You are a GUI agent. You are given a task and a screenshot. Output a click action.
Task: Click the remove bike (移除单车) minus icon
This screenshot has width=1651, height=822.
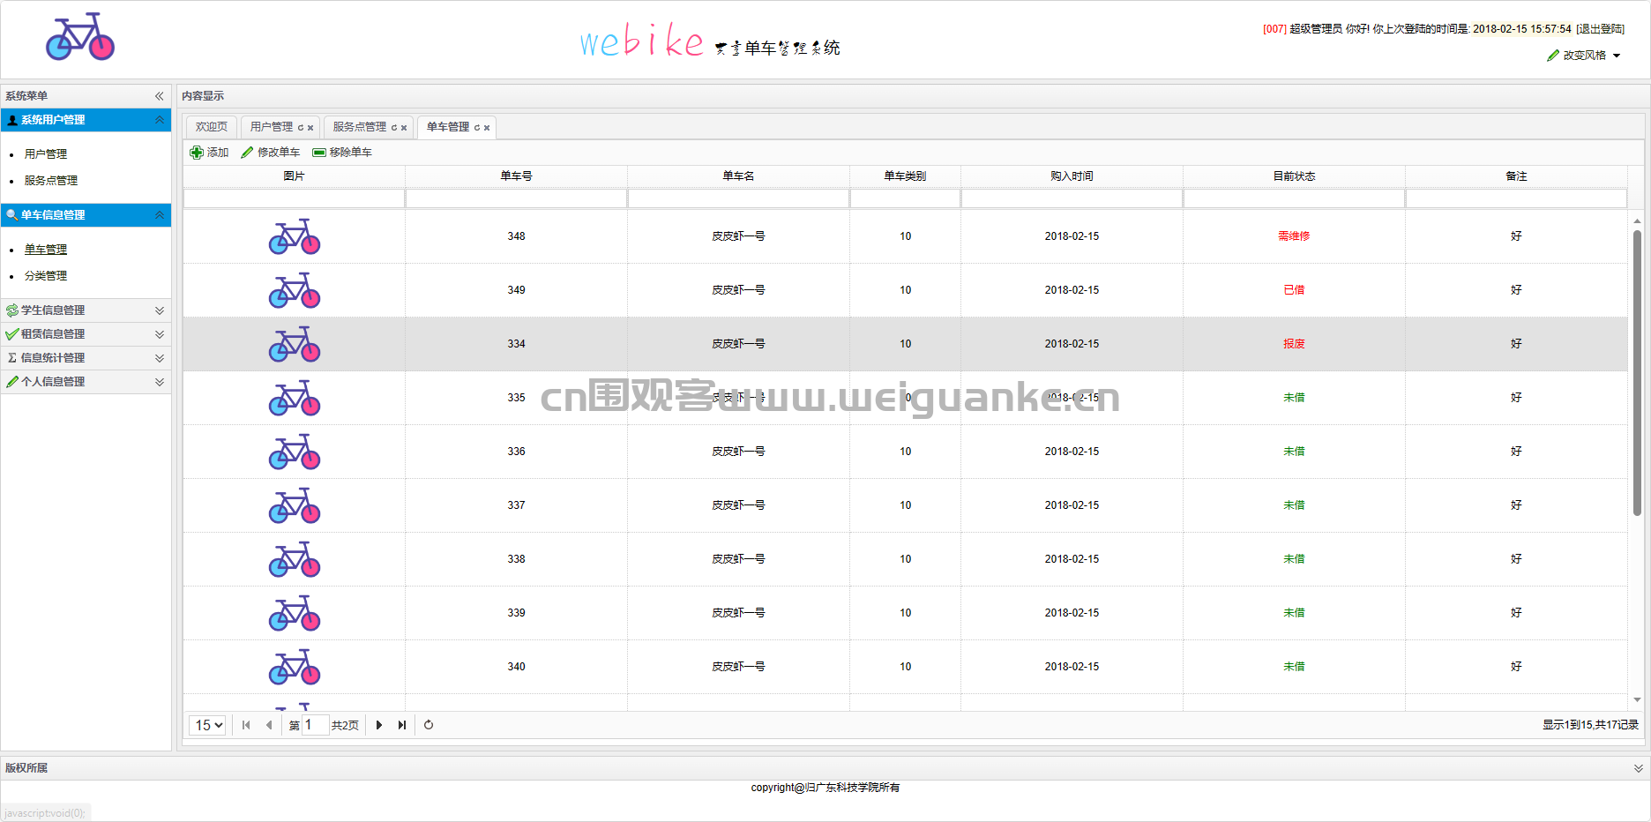tap(319, 153)
